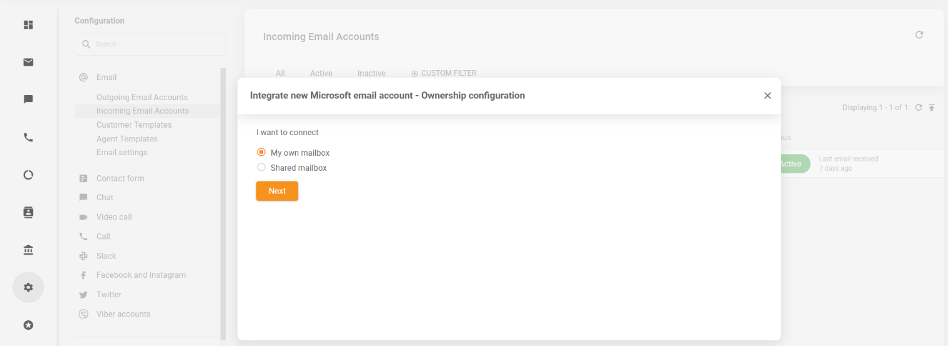Screen dimensions: 948x346
Task: Open Viber accounts configuration
Action: tap(123, 314)
